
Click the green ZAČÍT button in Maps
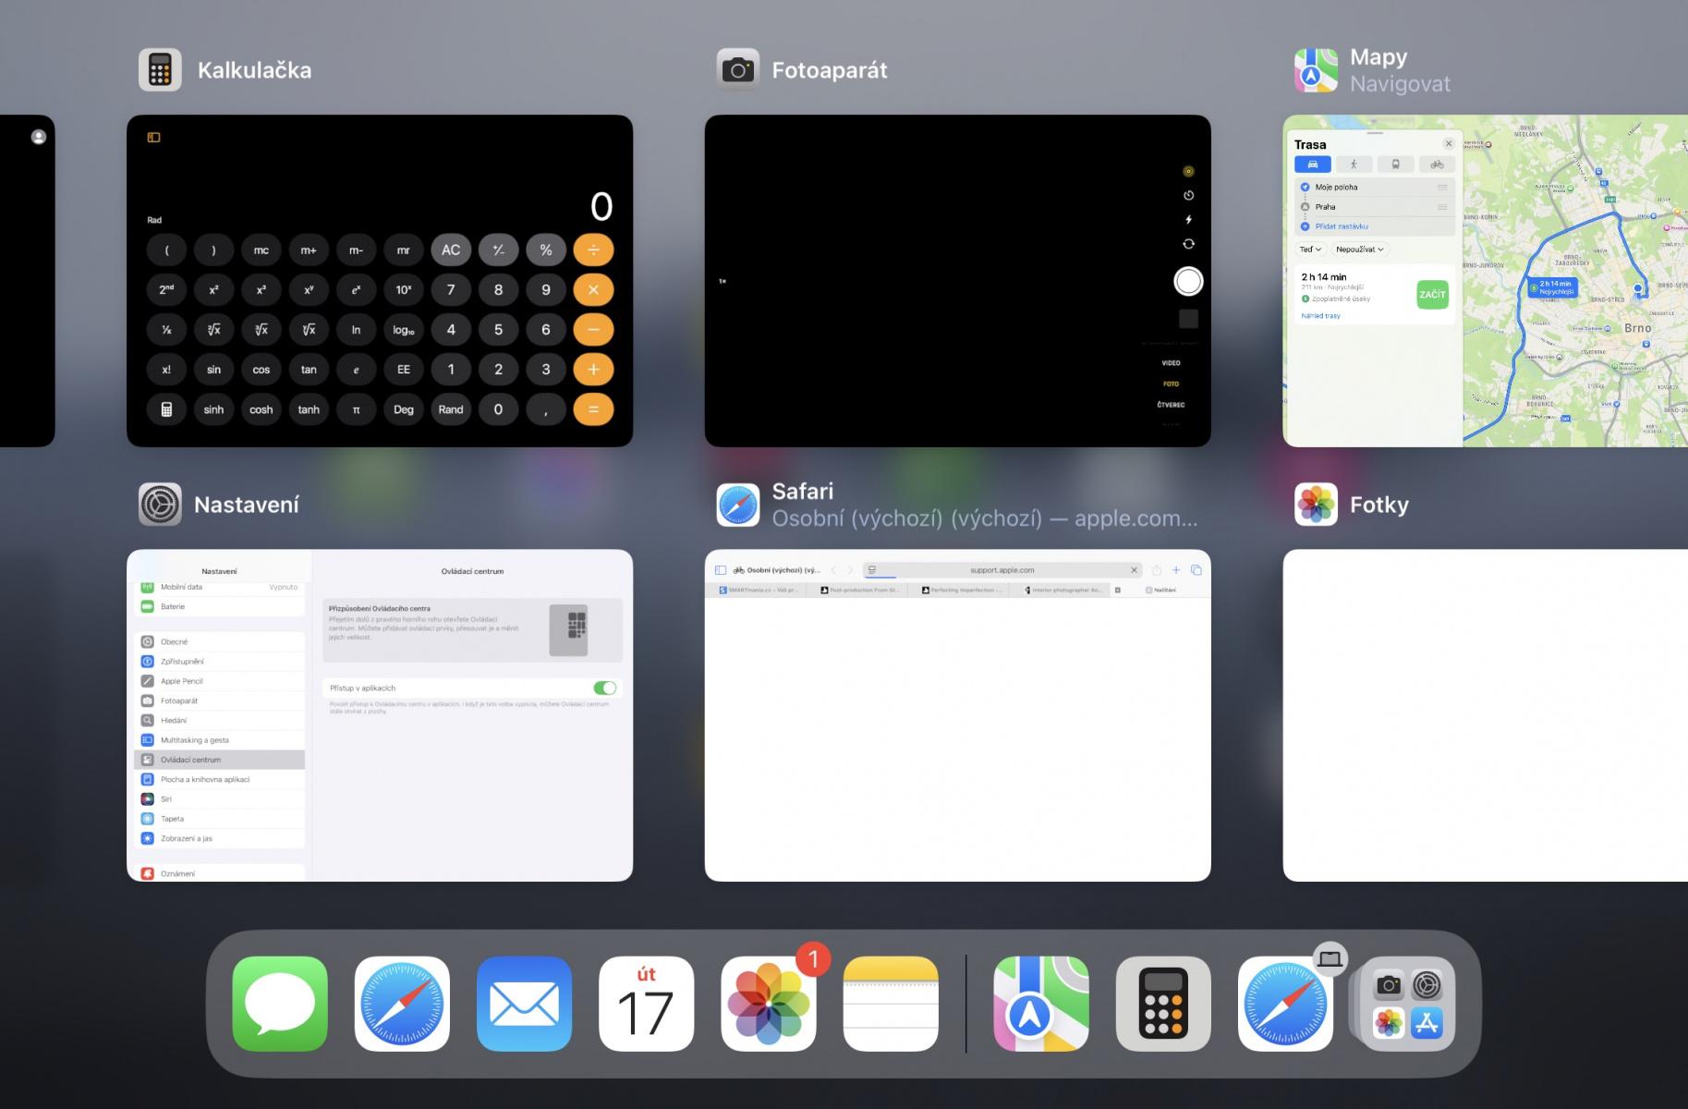(x=1433, y=295)
